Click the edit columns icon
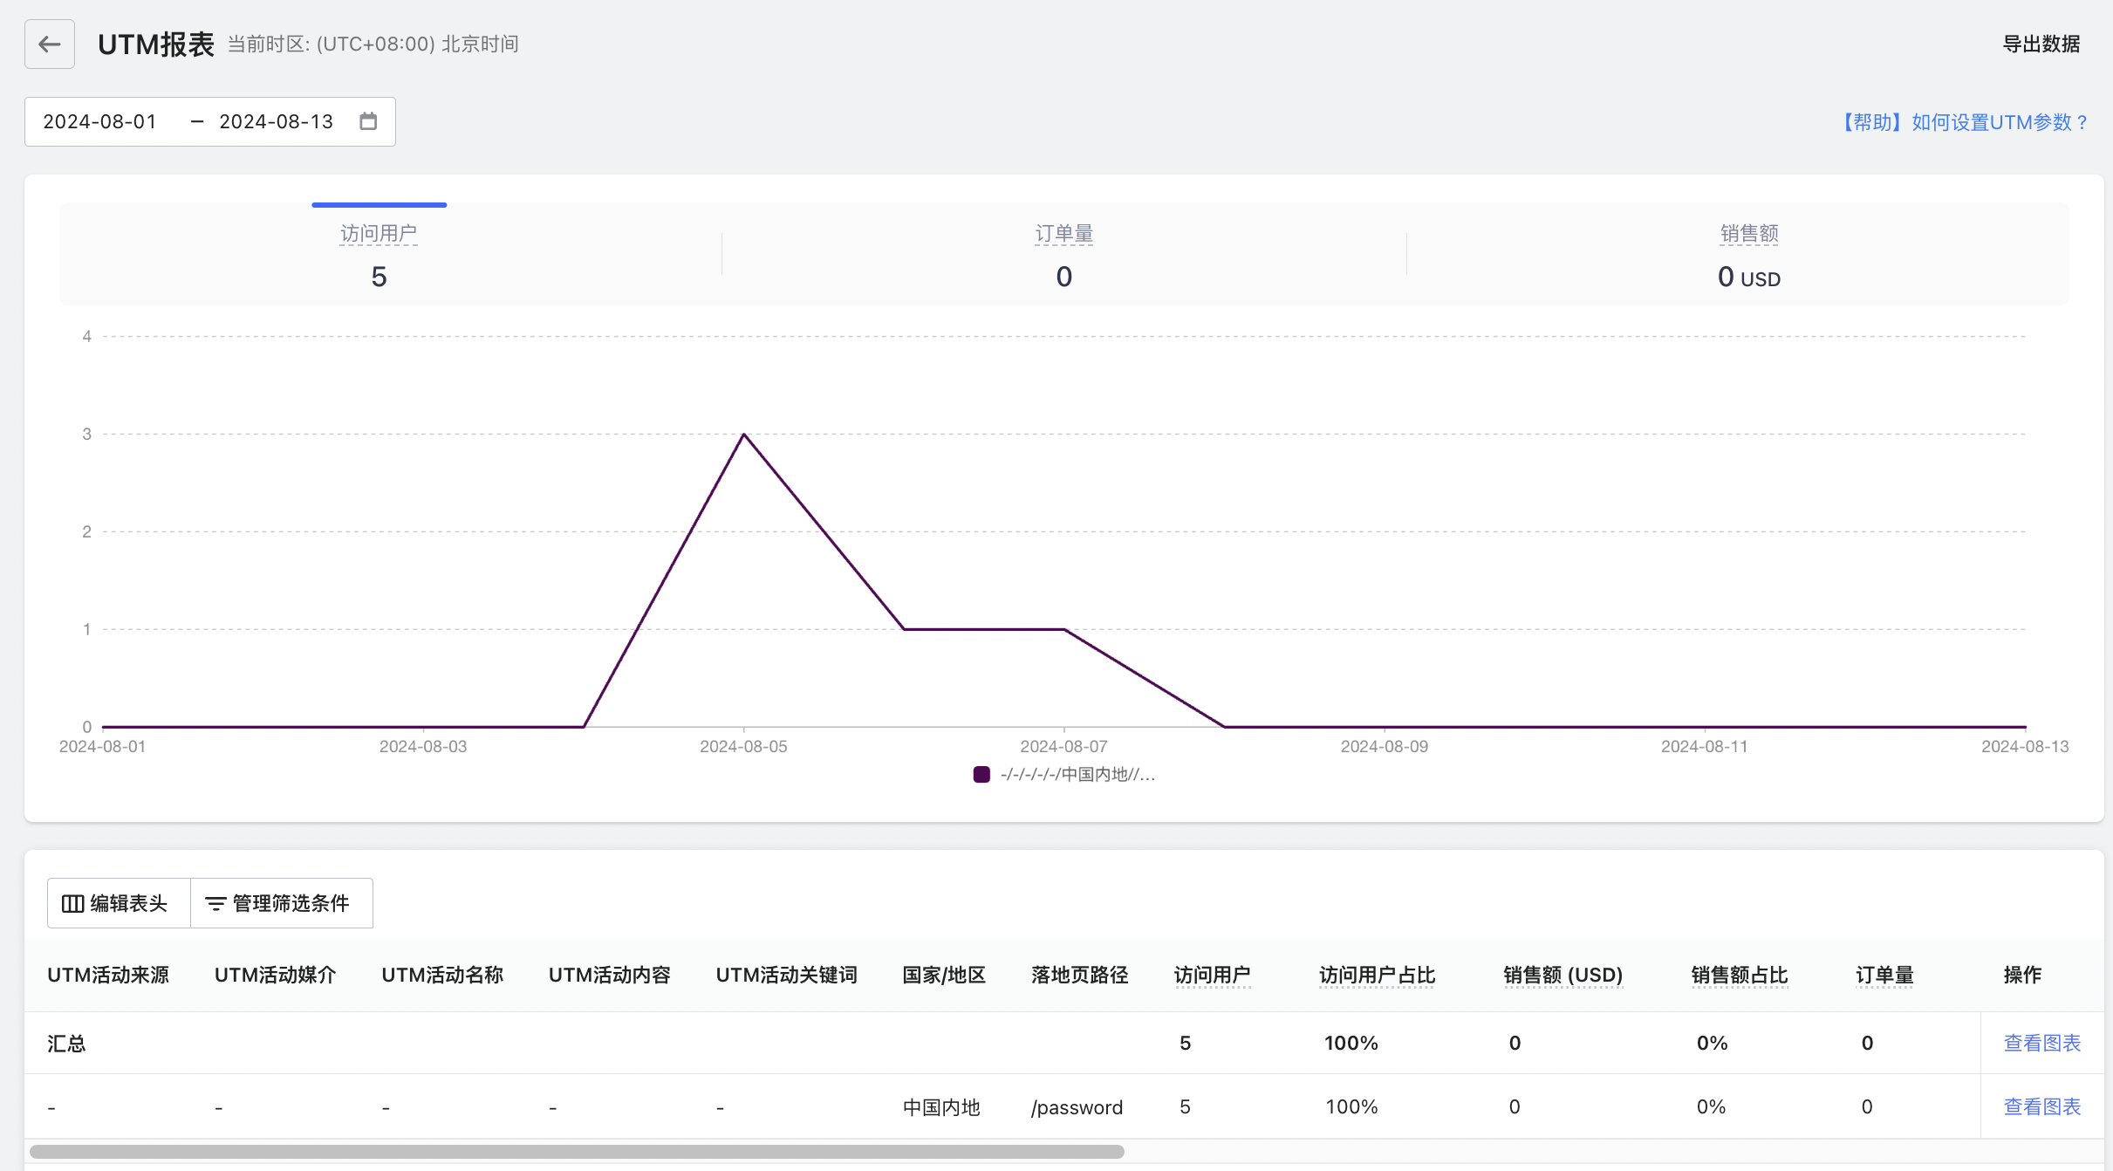Image resolution: width=2113 pixels, height=1171 pixels. pyautogui.click(x=72, y=903)
